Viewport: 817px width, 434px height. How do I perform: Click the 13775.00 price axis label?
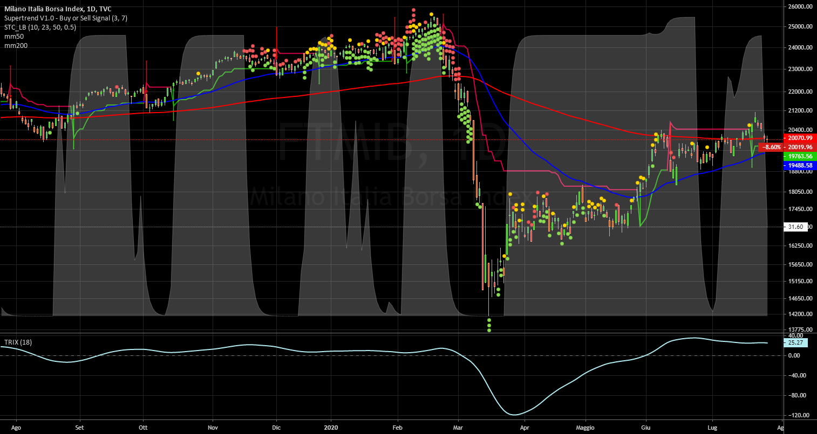(800, 329)
